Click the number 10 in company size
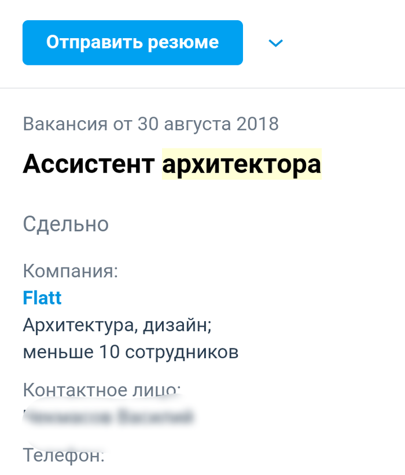Screen dimensions: 405x475 [x=109, y=352]
